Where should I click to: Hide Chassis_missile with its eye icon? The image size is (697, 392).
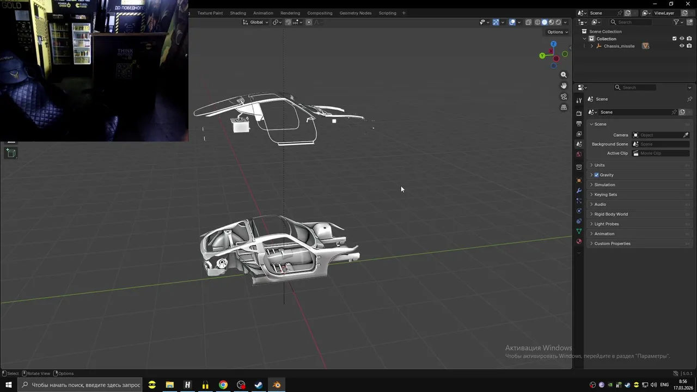click(x=682, y=46)
